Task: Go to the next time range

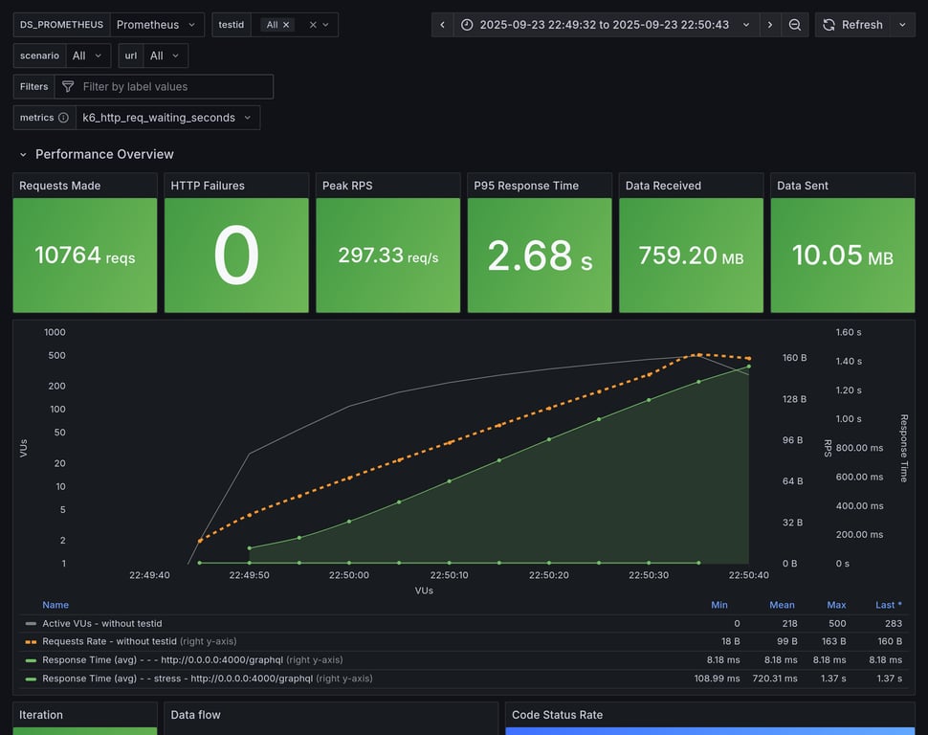Action: 770,25
